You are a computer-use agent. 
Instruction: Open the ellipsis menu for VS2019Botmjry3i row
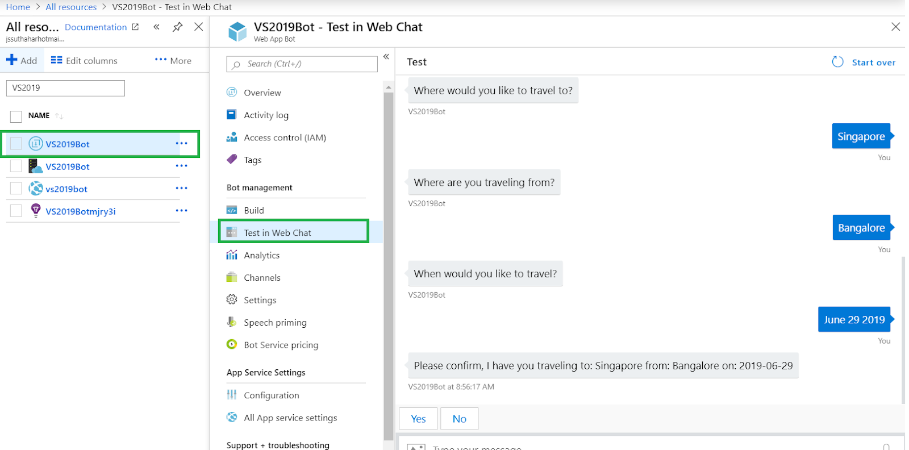[x=182, y=210]
